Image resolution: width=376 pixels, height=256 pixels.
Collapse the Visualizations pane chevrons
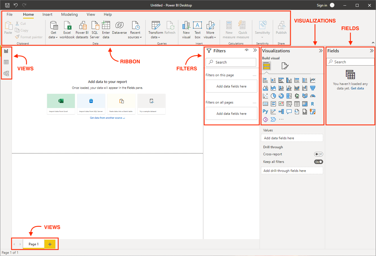[x=321, y=51]
